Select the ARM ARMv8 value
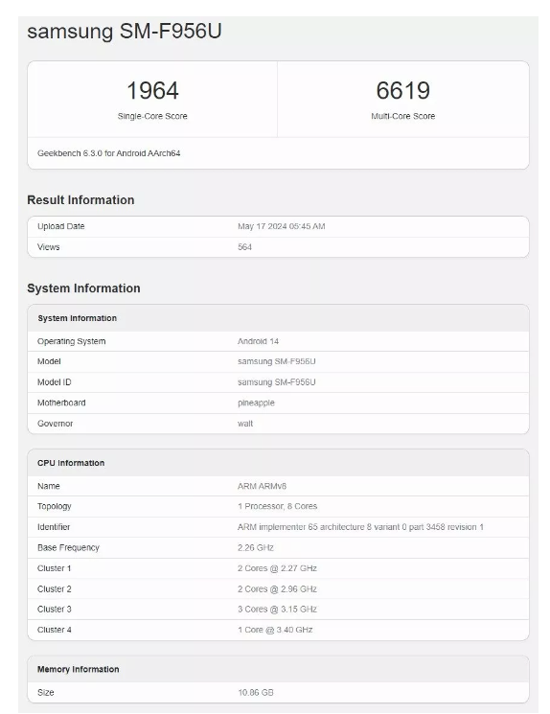This screenshot has height=714, width=550. 262,486
